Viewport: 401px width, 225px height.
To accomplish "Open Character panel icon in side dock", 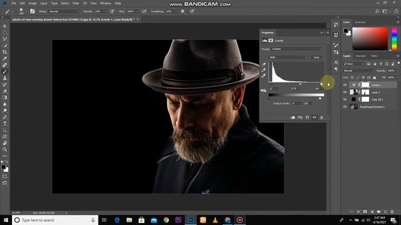I will [336, 62].
